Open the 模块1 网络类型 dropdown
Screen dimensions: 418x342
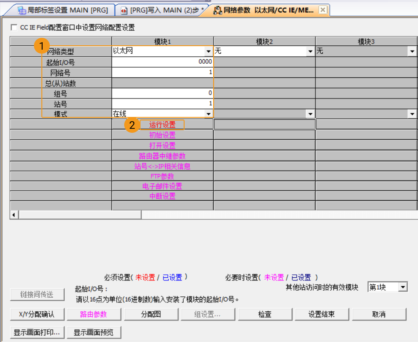click(208, 51)
